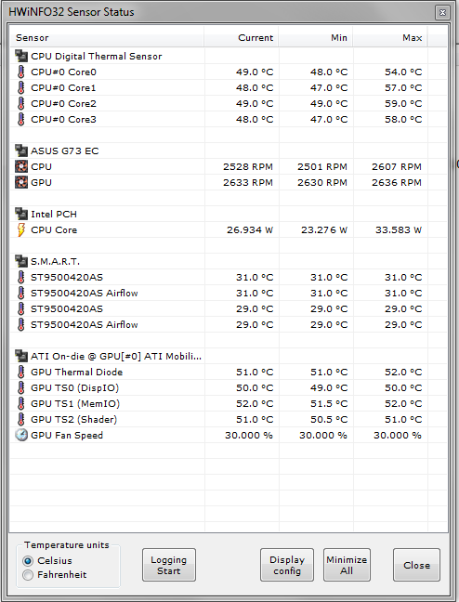Click the Intel PCH chip icon
459x602 pixels.
(x=21, y=214)
